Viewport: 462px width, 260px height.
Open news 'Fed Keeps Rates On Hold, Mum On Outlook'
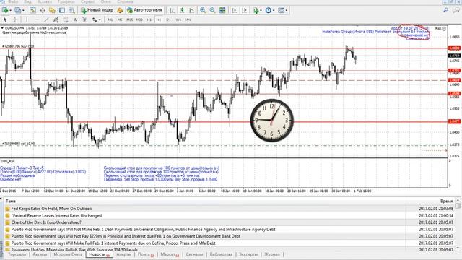(51, 209)
